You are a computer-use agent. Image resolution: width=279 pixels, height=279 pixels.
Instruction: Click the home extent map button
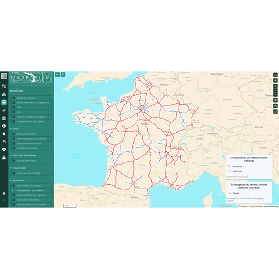(275, 80)
